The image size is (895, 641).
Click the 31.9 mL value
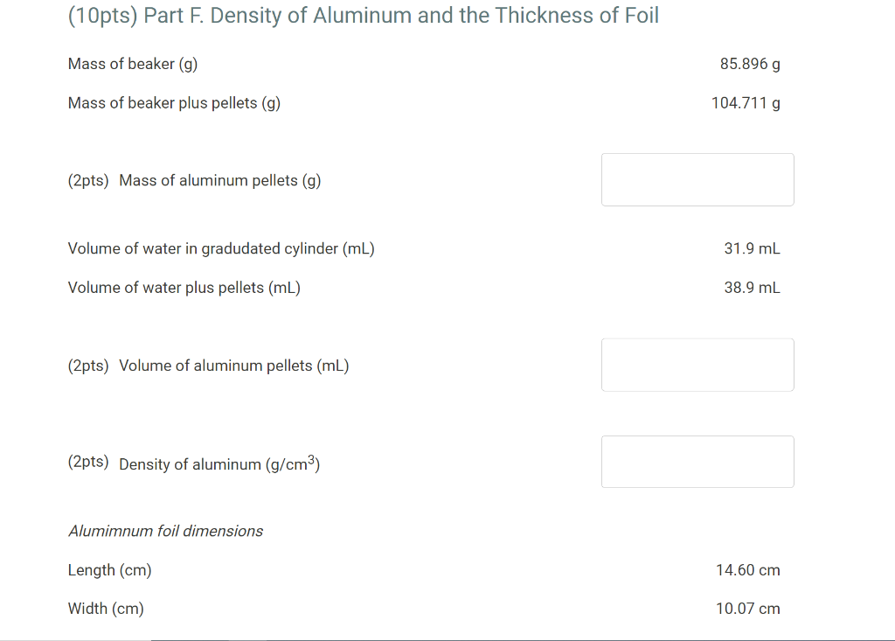pyautogui.click(x=752, y=248)
